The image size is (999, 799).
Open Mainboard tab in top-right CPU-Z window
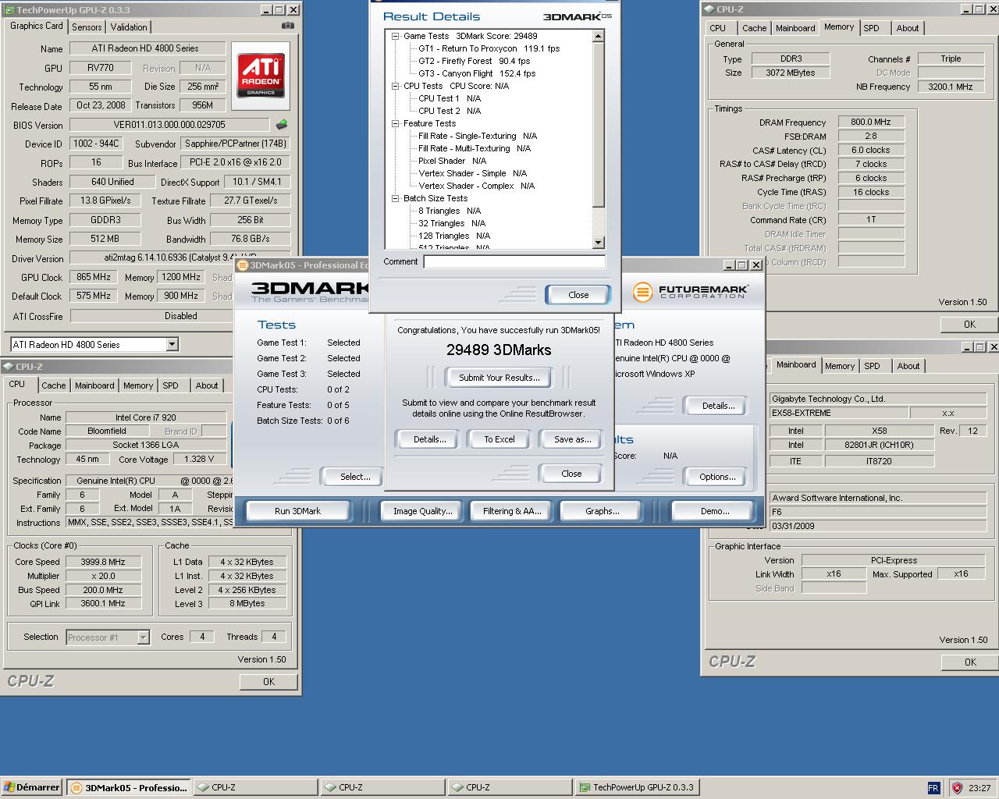pos(795,28)
